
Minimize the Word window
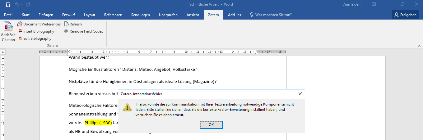coord(388,4)
